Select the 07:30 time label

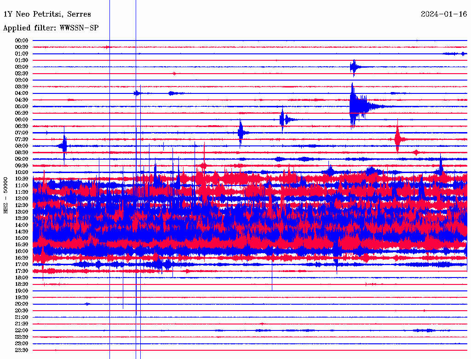click(x=22, y=139)
